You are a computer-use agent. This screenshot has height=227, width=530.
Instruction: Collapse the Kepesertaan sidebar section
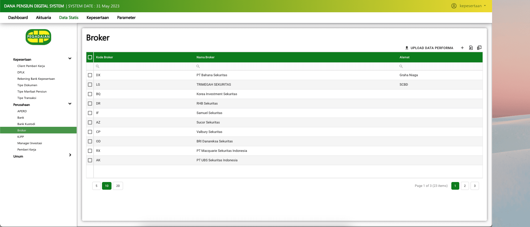click(x=70, y=59)
